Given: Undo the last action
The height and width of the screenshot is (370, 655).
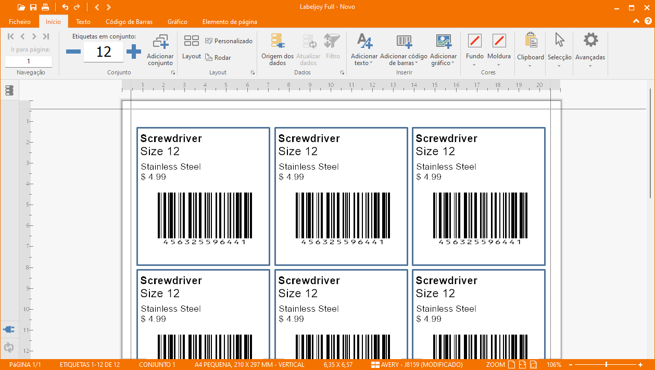Looking at the screenshot, I should click(x=65, y=7).
